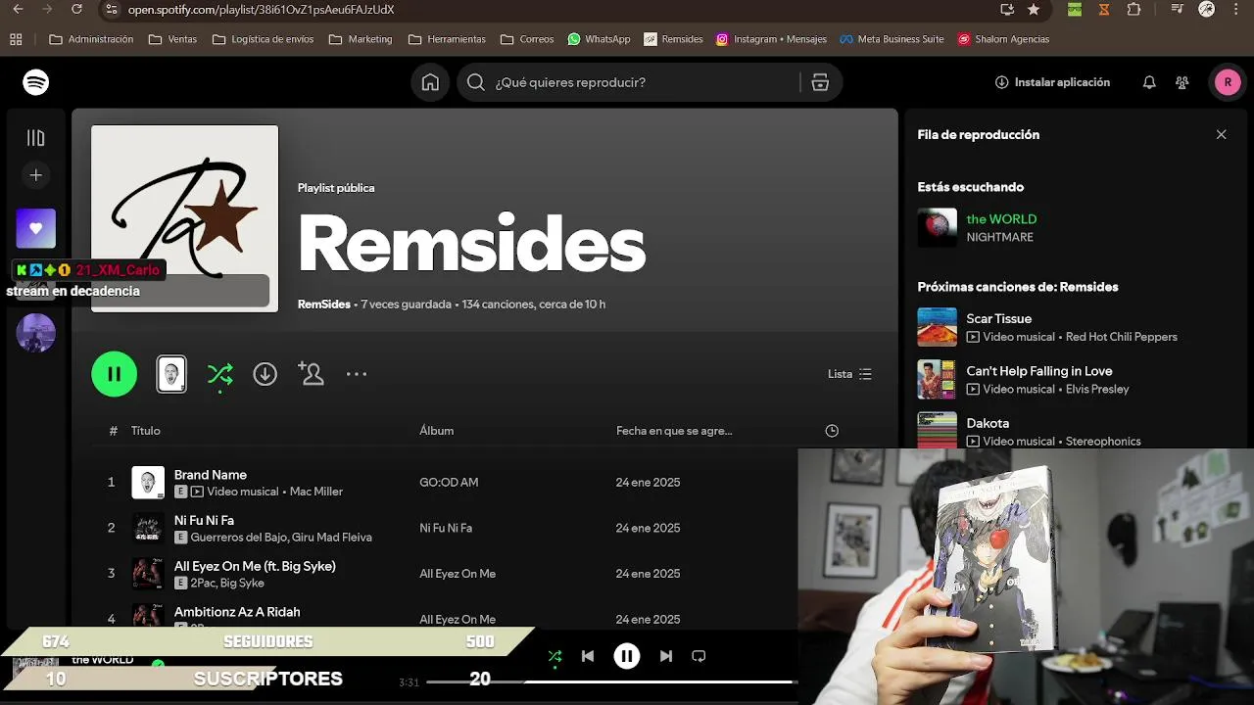
Task: Select the track Ni Fu Ni Fa
Action: [x=204, y=521]
